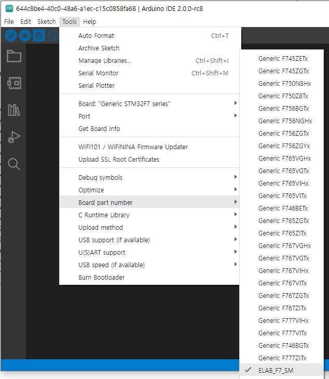The width and height of the screenshot is (329, 379).
Task: Expand C Runtime Library submenu
Action: 149,215
